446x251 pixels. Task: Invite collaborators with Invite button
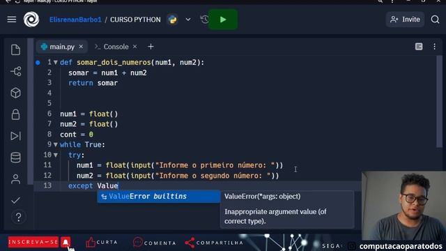pos(406,20)
